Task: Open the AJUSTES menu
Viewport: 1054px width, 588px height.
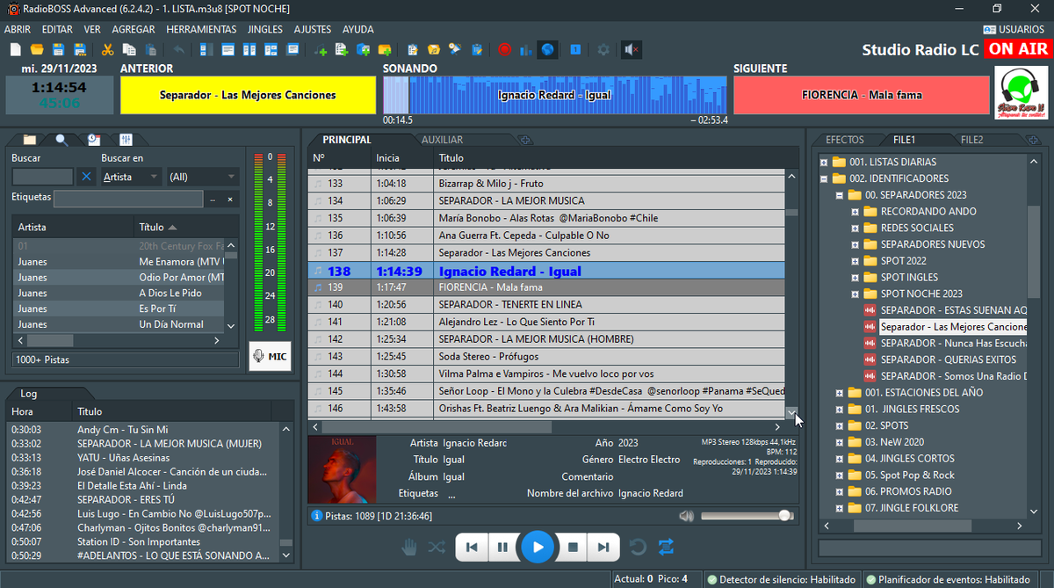Action: click(313, 29)
